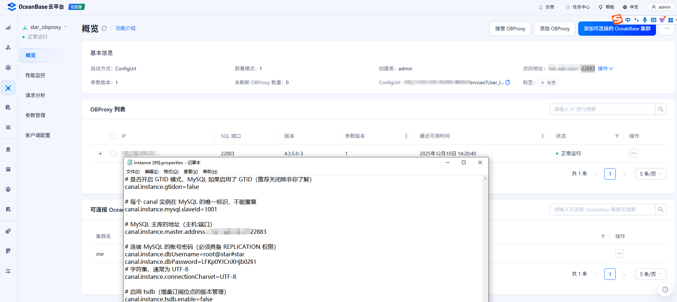Click the search icon in OBProxy IP search
677x302 pixels.
tap(661, 109)
